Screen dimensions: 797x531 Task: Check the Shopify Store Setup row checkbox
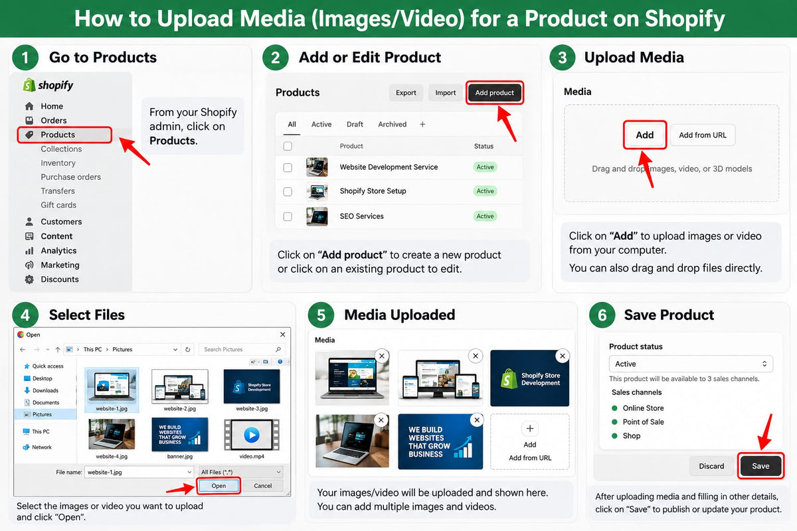pyautogui.click(x=288, y=191)
